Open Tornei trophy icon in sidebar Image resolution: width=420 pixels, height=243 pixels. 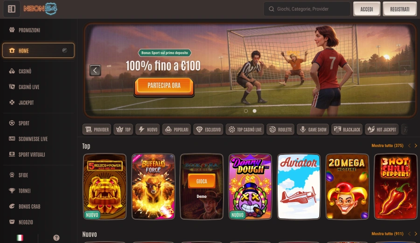coord(12,191)
